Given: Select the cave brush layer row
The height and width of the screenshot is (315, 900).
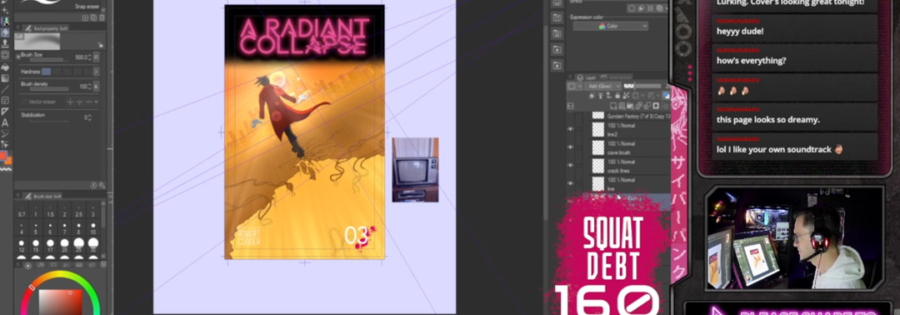Looking at the screenshot, I should pyautogui.click(x=630, y=147).
